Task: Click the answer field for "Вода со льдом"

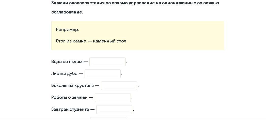Action: 107,62
